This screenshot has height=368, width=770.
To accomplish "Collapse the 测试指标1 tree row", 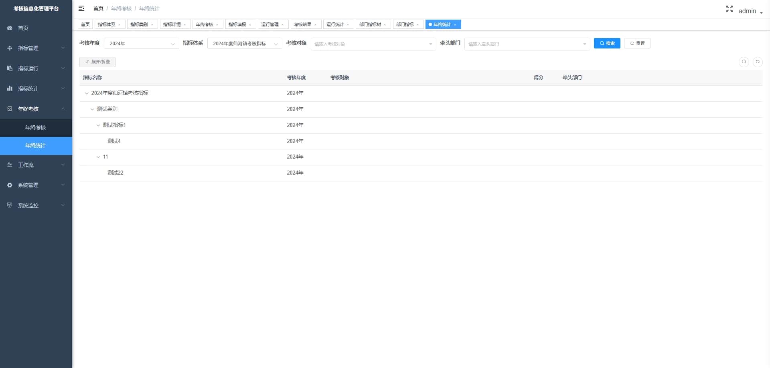I will [98, 125].
